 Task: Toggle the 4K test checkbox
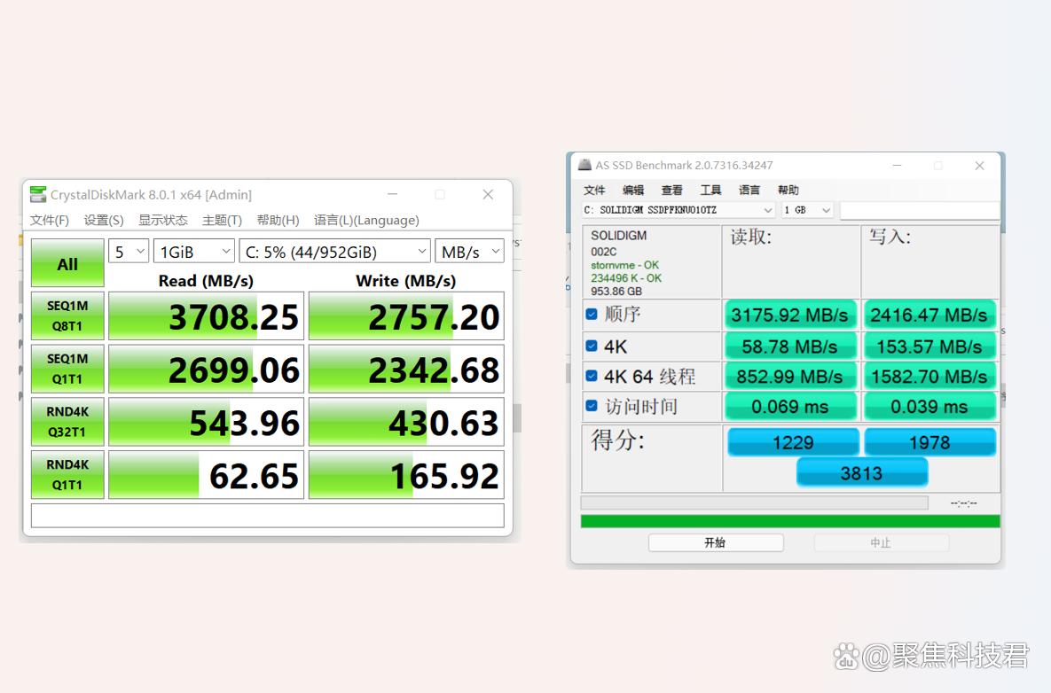(592, 346)
